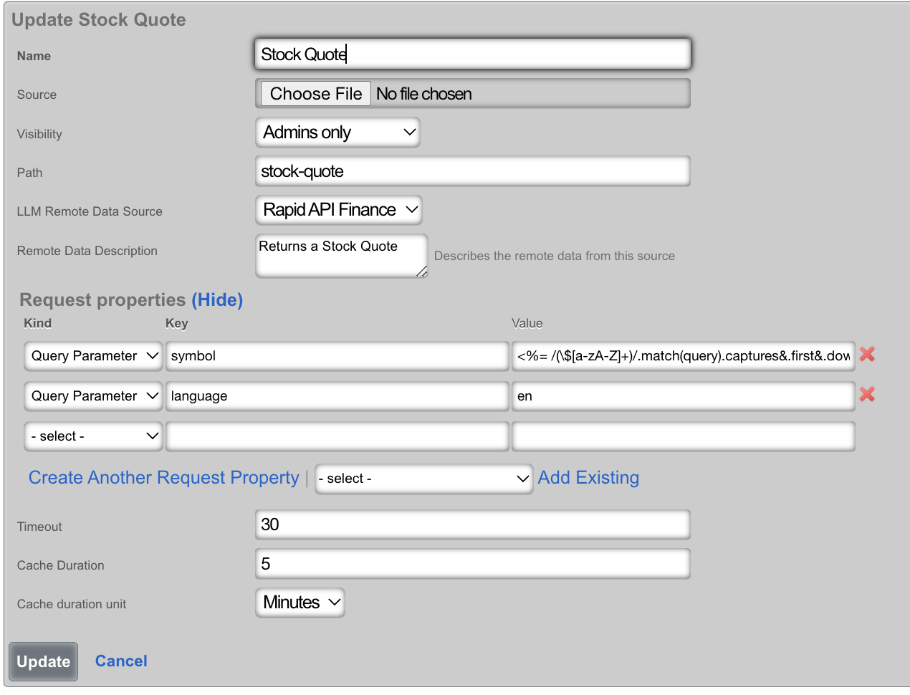Image resolution: width=910 pixels, height=695 pixels.
Task: Edit the Remote Data Description textarea
Action: (x=340, y=255)
